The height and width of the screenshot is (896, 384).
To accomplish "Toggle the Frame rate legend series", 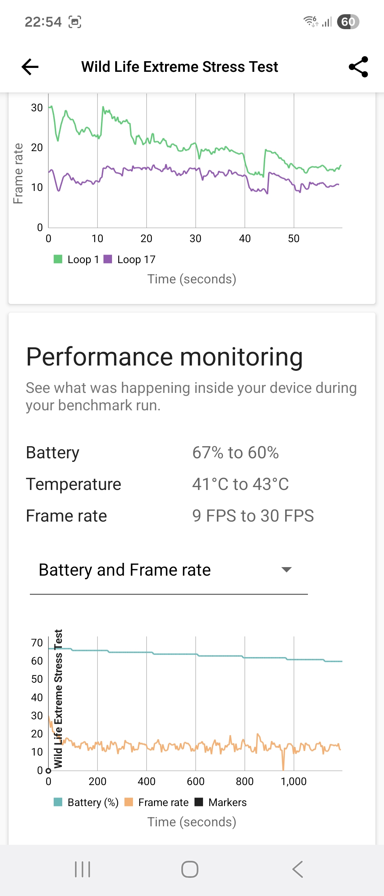I will click(157, 802).
